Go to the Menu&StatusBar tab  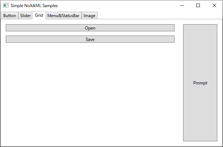pos(63,16)
